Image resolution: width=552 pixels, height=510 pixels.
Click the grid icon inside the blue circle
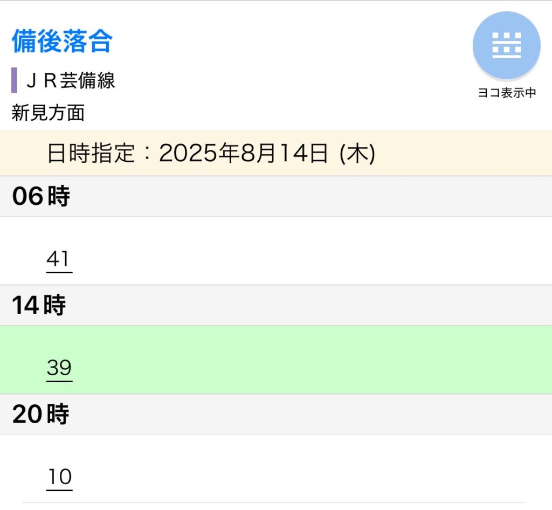pyautogui.click(x=506, y=45)
